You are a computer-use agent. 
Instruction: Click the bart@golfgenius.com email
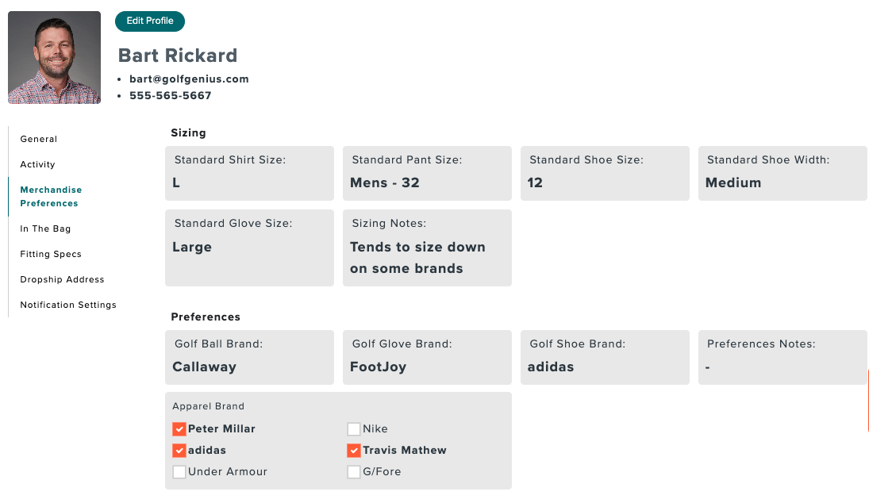pos(189,79)
